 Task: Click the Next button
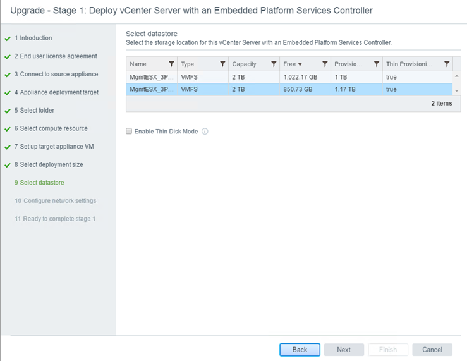[x=344, y=350]
